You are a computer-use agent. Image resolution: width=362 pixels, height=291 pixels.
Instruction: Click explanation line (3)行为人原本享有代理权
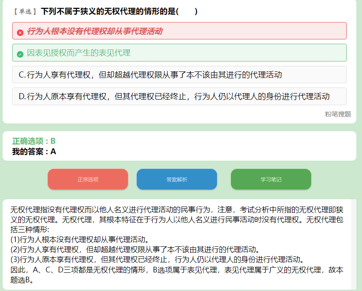pos(158,260)
